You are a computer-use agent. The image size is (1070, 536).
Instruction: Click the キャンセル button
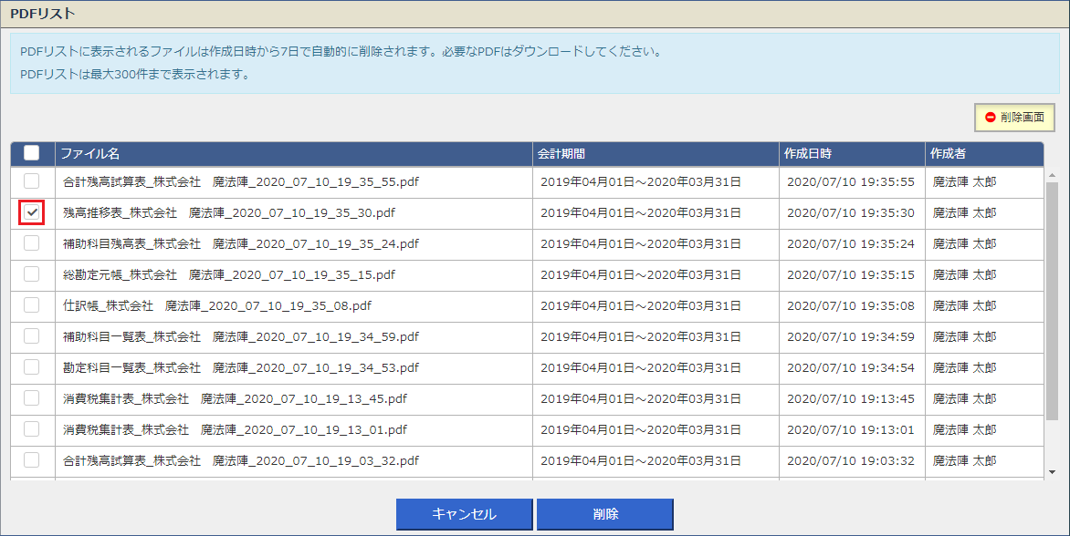(x=464, y=514)
